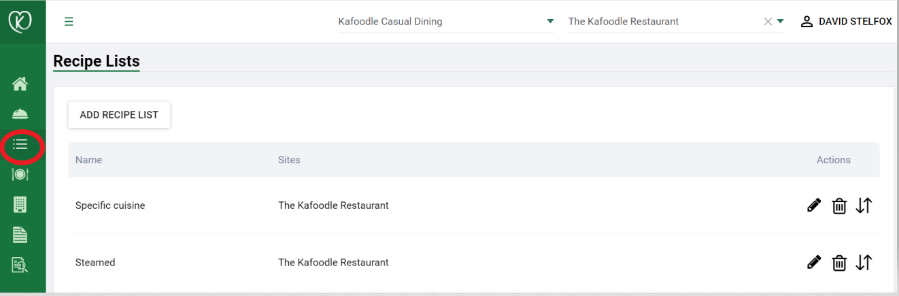Open the plate and cutlery sidebar icon

pos(20,174)
